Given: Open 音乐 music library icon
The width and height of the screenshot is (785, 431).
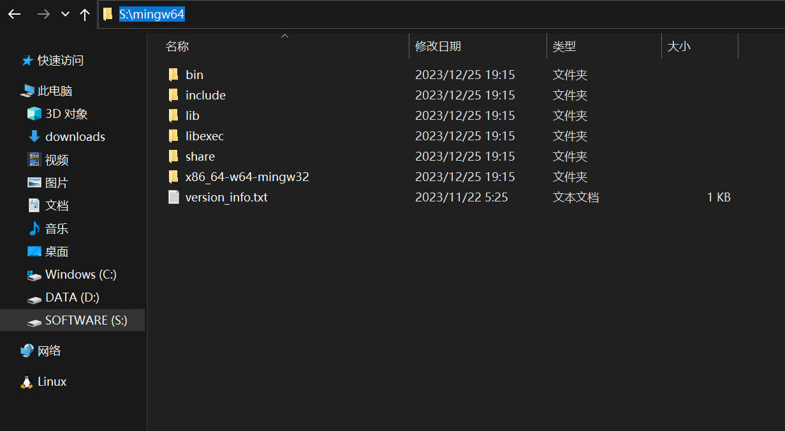Looking at the screenshot, I should click(34, 228).
